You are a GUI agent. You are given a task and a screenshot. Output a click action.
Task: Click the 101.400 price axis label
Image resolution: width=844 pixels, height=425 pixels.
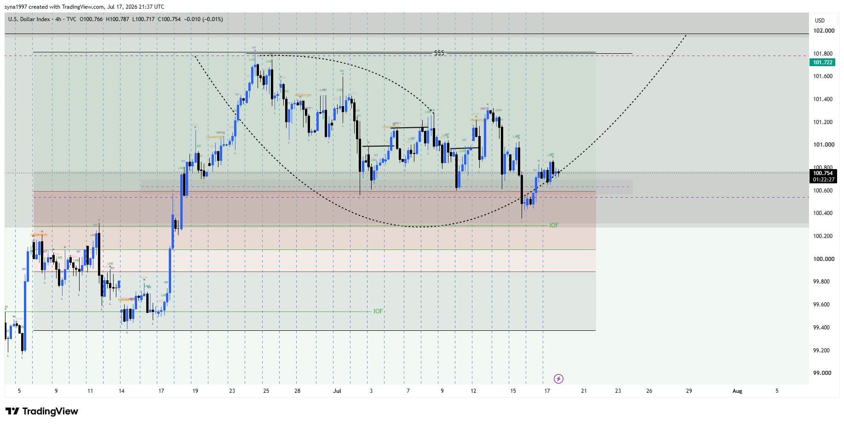pyautogui.click(x=823, y=99)
